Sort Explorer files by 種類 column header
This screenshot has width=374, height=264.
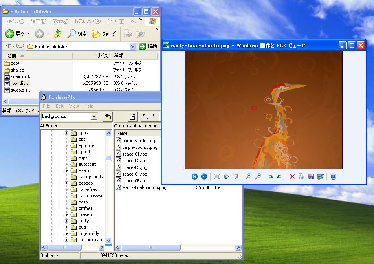click(x=134, y=55)
